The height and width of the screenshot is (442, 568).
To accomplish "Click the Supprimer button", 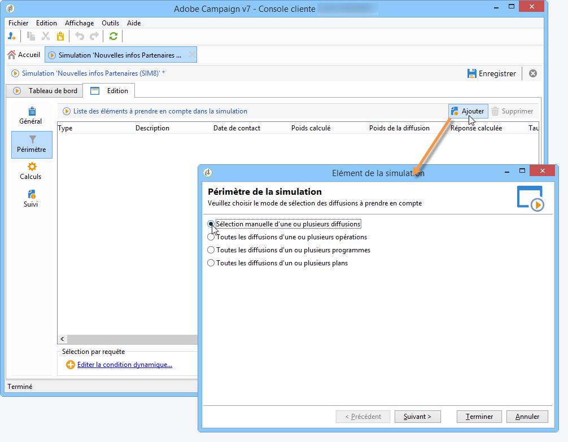I will [x=512, y=111].
